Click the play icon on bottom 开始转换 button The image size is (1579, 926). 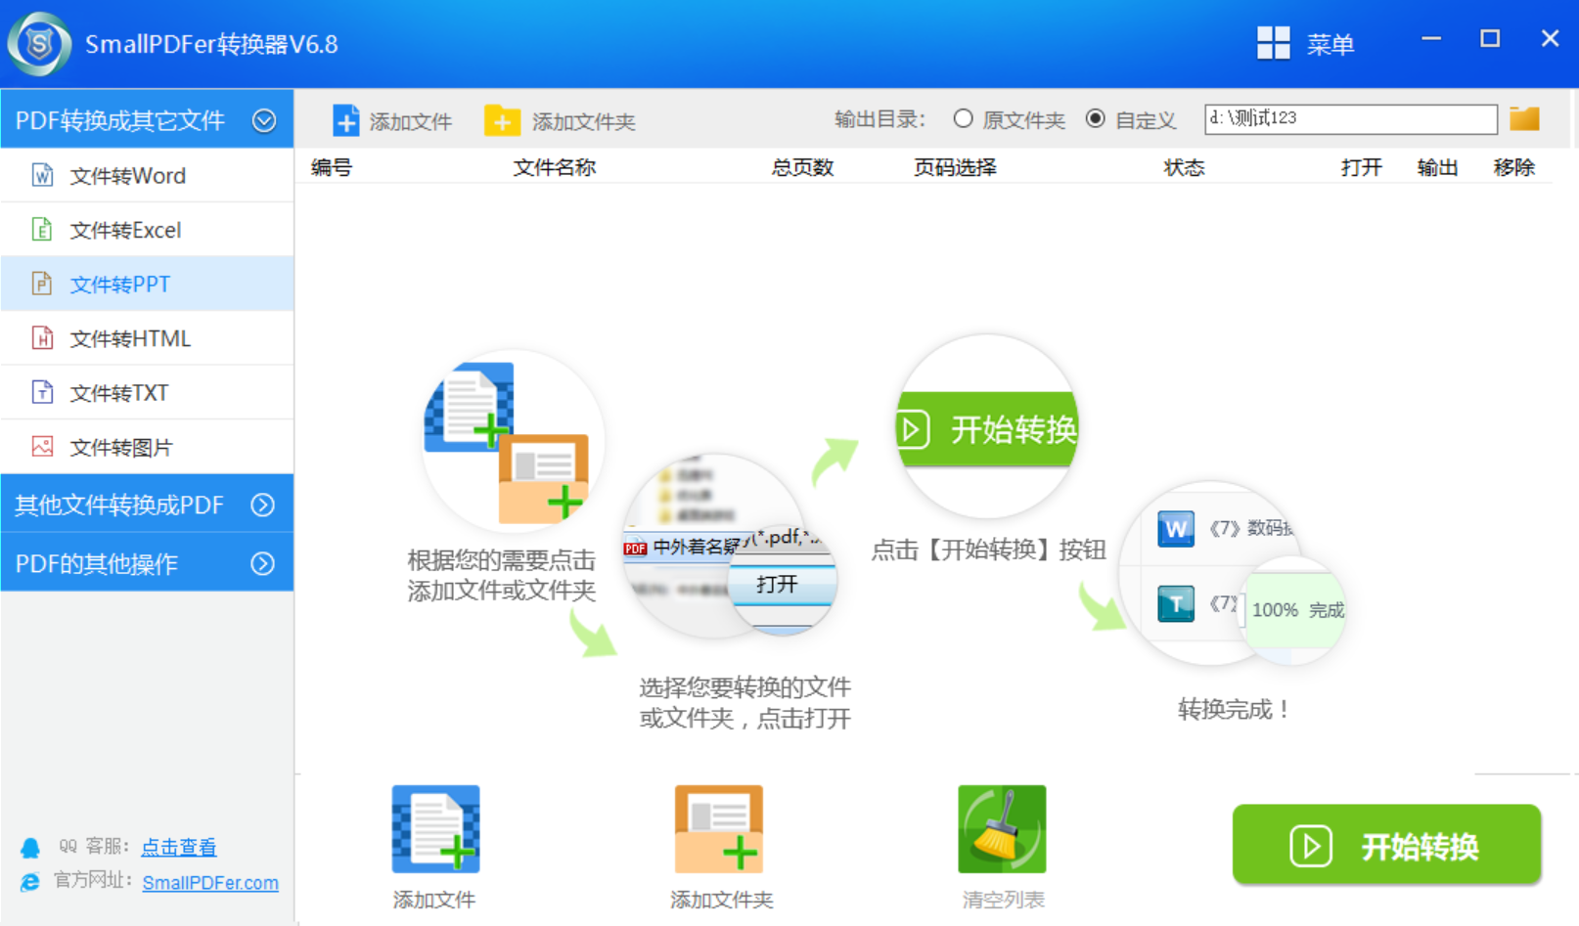coord(1311,846)
